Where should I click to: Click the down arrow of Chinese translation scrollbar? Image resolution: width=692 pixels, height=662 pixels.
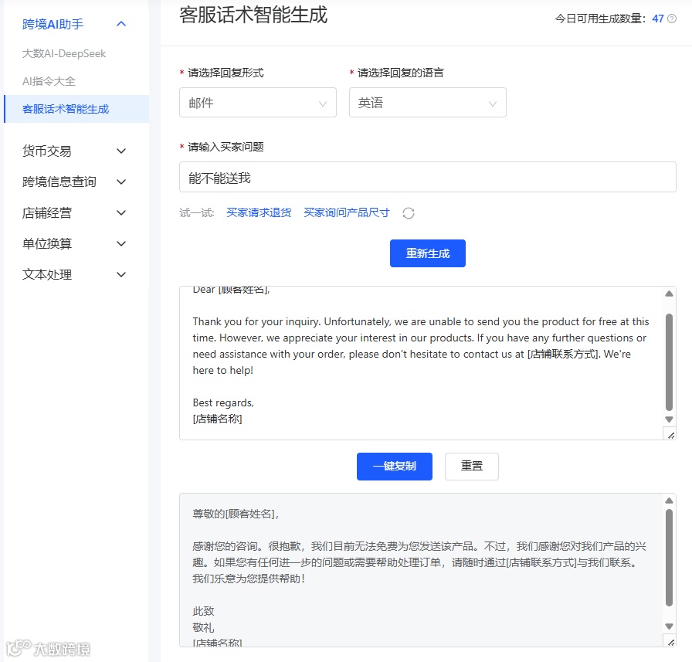pos(669,626)
